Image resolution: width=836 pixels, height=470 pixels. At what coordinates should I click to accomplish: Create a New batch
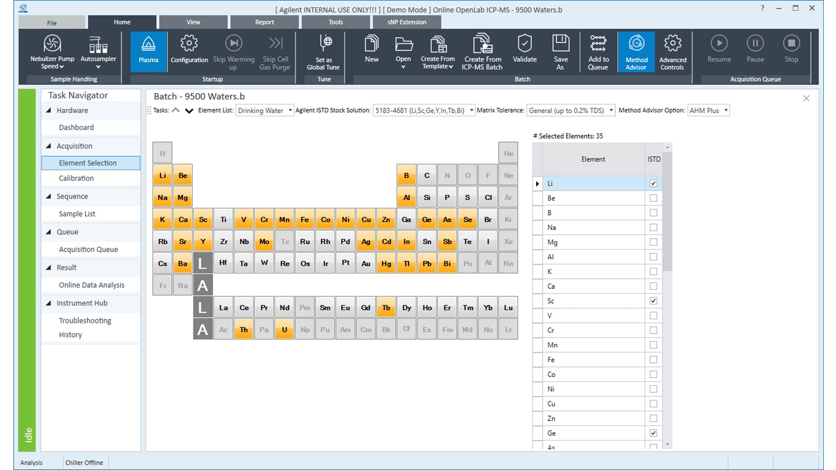371,49
